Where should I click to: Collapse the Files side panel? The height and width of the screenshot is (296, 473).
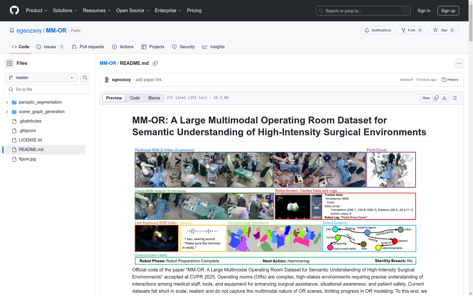(9, 63)
